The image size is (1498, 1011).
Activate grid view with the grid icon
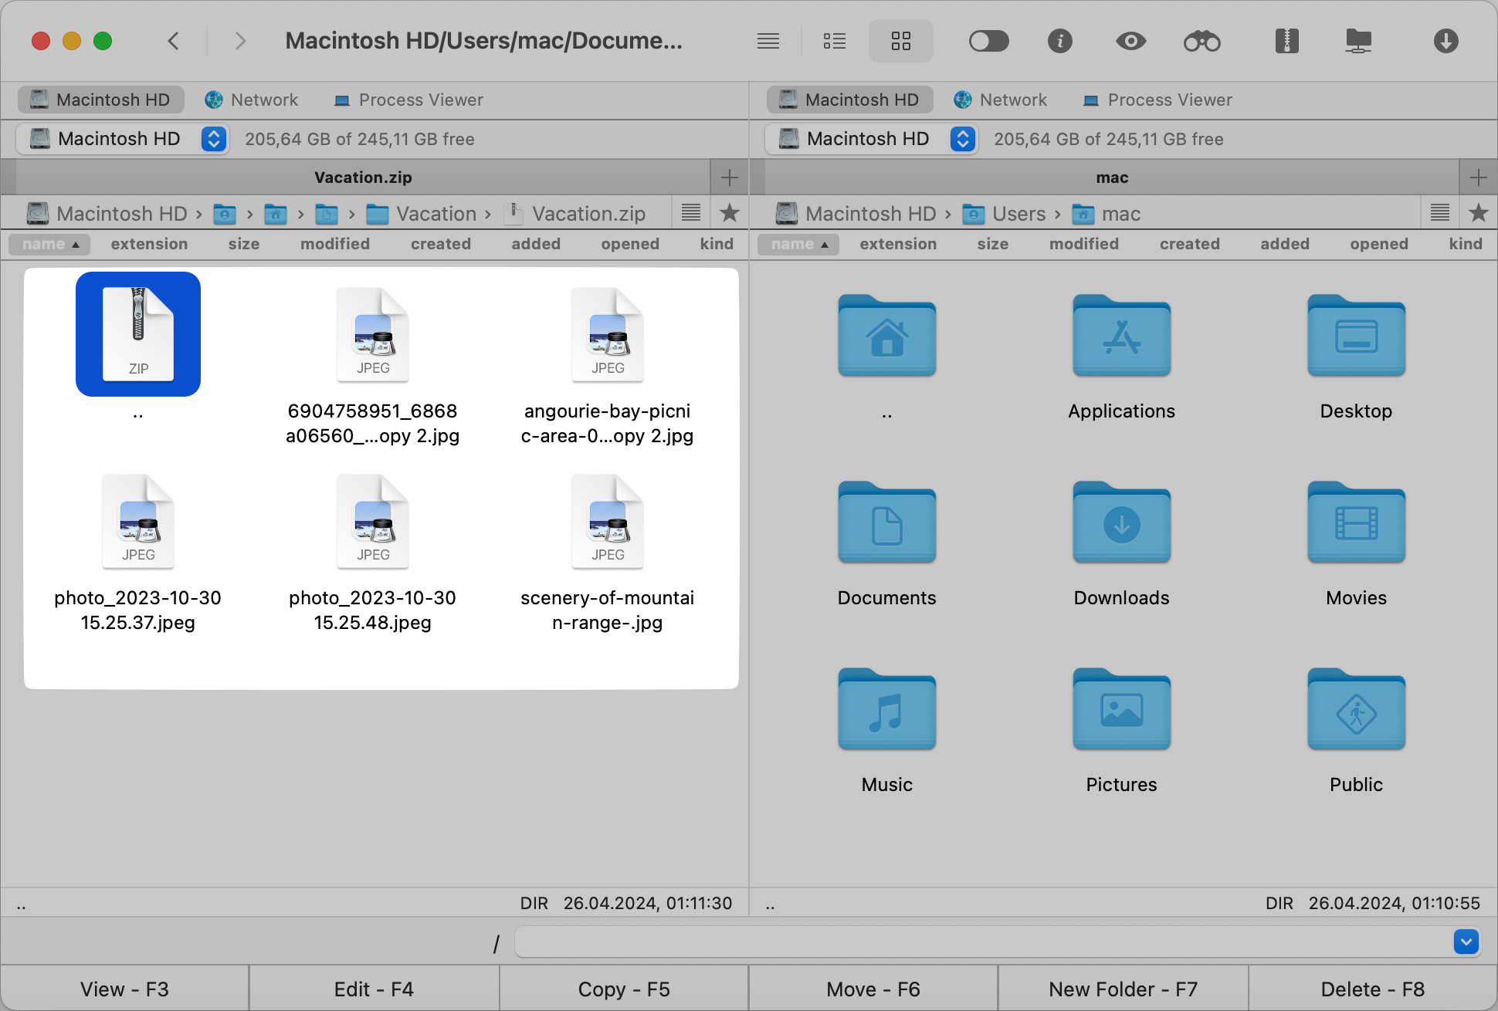pyautogui.click(x=900, y=41)
